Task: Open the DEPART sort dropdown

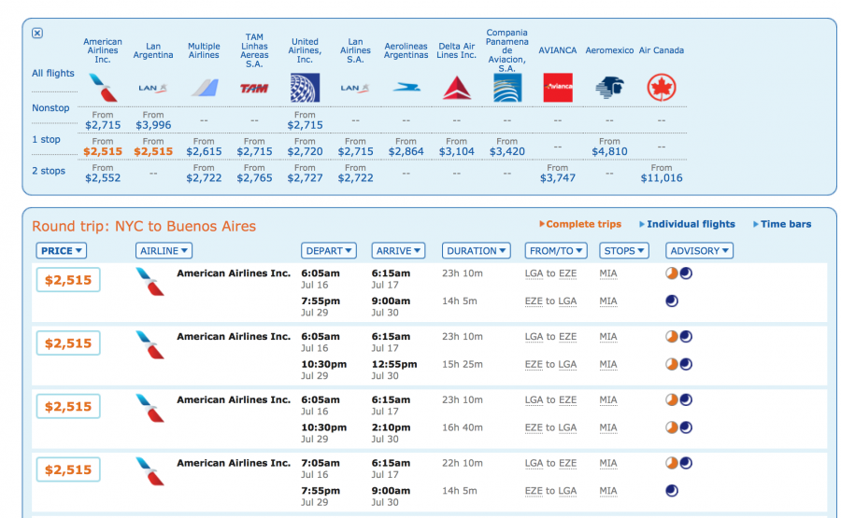Action: pos(329,251)
